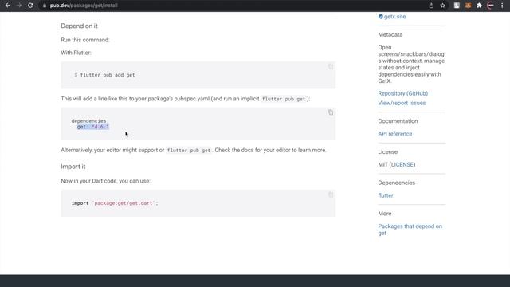Open the getx.site publisher link
Viewport: 510px width, 287px height.
(x=394, y=17)
